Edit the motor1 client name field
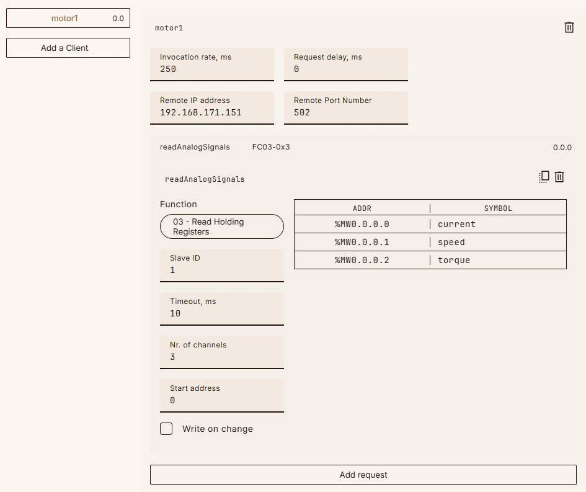 pyautogui.click(x=169, y=28)
